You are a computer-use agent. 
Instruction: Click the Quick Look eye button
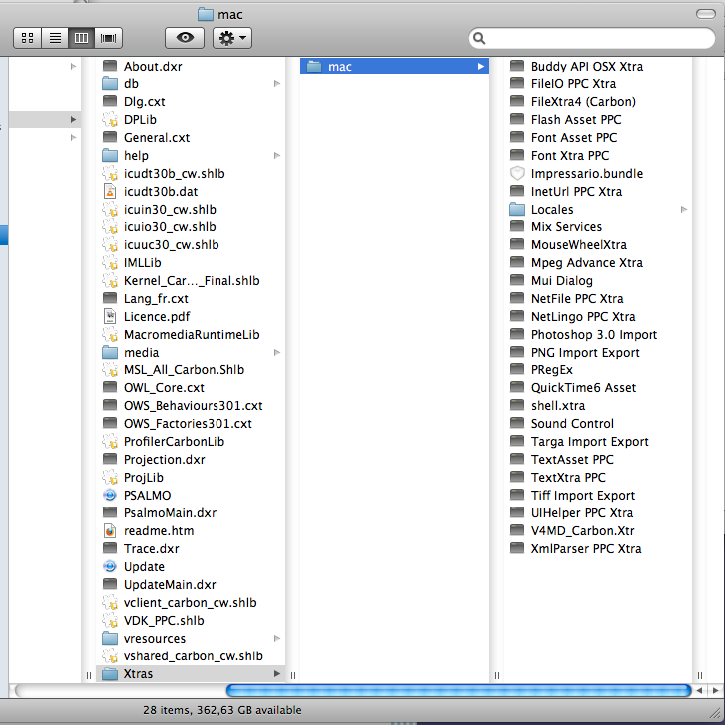[185, 38]
